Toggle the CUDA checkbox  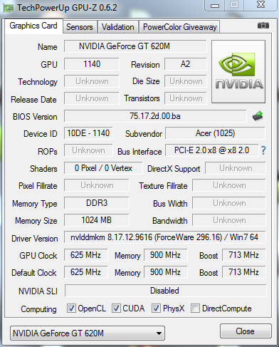point(116,309)
